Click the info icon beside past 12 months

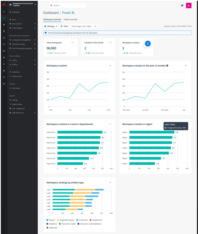167,65
